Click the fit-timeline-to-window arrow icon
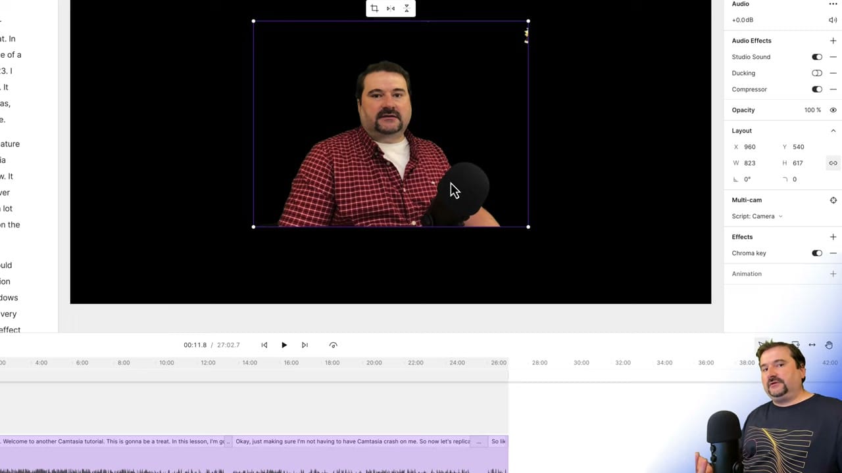Screen dimensions: 842x473 (x=812, y=344)
